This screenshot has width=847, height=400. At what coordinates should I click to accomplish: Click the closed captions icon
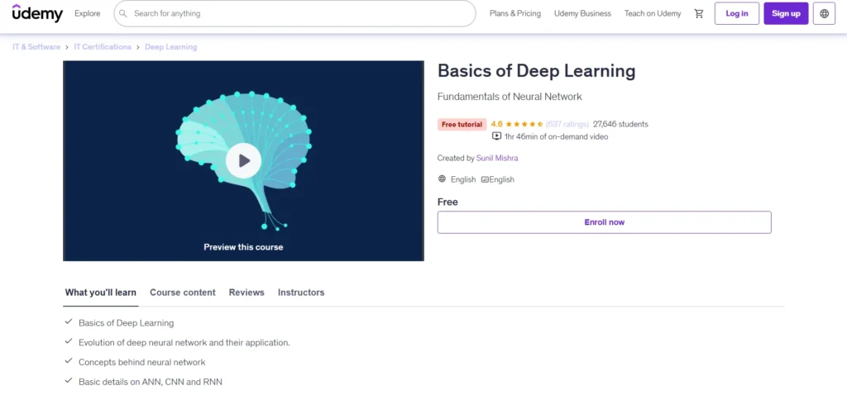click(485, 179)
